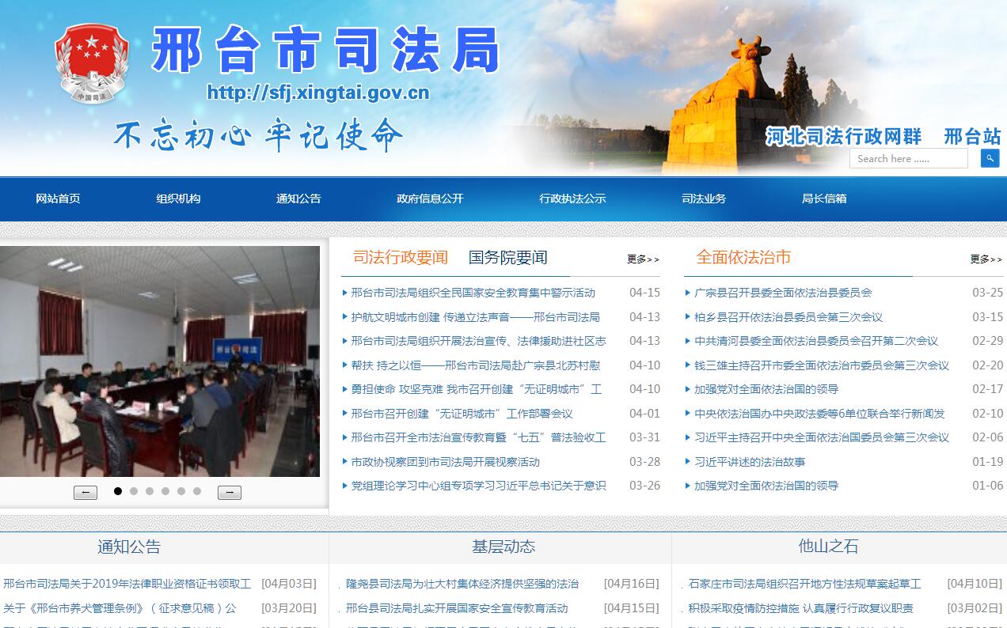Click the blue search magnifier button
Screen dimensions: 1007x628
(990, 158)
